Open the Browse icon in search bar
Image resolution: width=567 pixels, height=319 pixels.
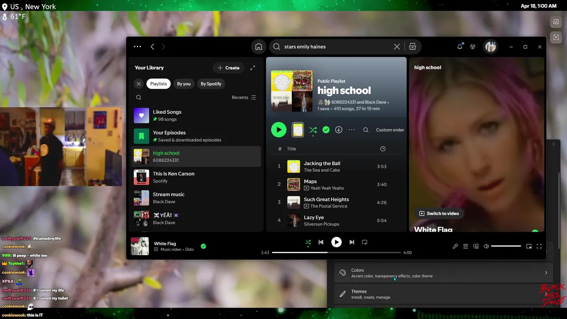[x=412, y=47]
